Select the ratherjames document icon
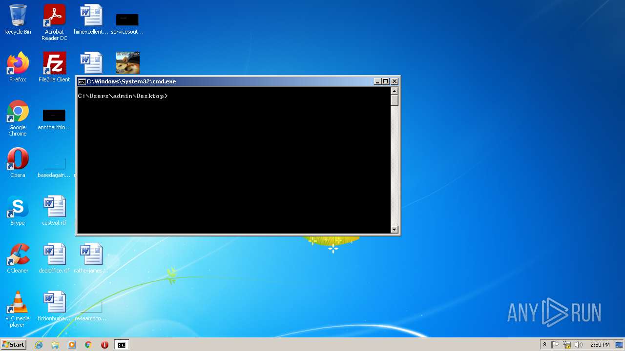 (x=91, y=258)
